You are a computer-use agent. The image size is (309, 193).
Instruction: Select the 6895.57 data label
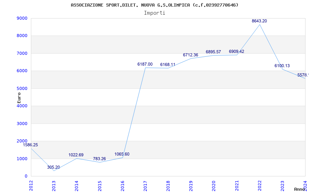213,52
